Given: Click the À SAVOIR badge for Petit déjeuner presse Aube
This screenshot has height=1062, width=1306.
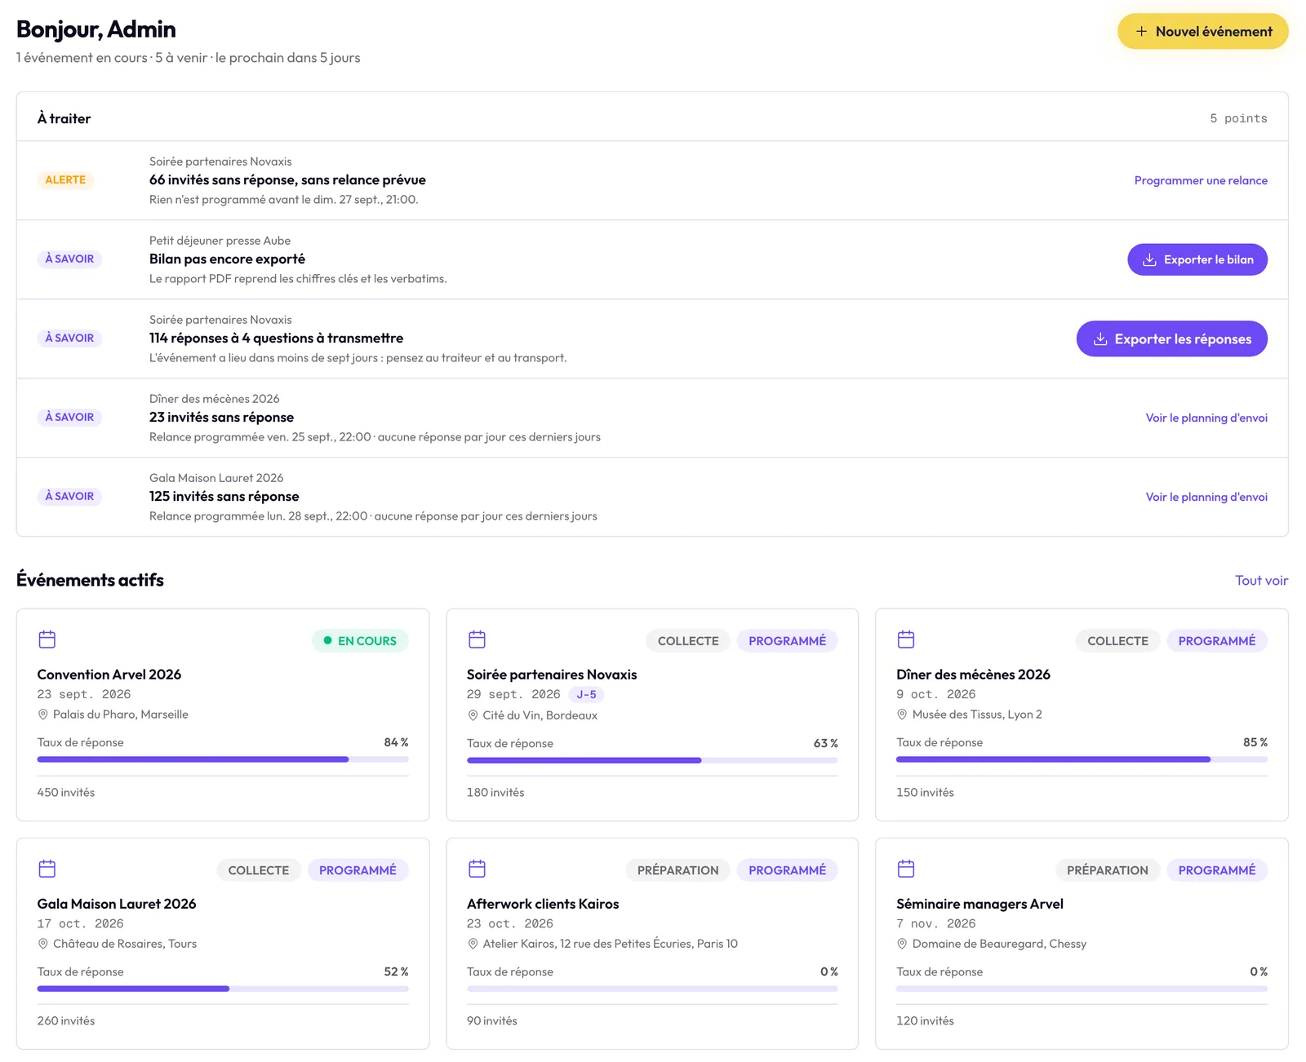Looking at the screenshot, I should 69,259.
